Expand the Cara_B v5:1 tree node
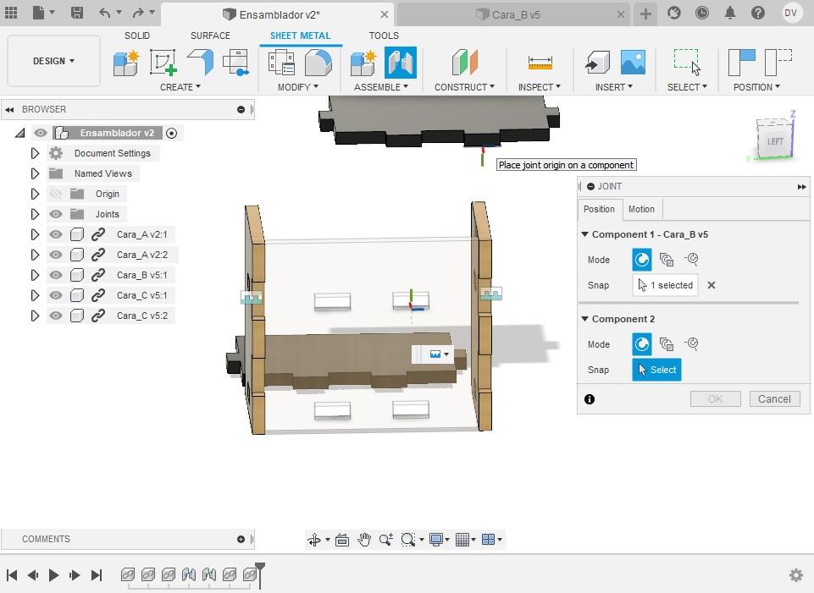The image size is (814, 593). pyautogui.click(x=35, y=275)
